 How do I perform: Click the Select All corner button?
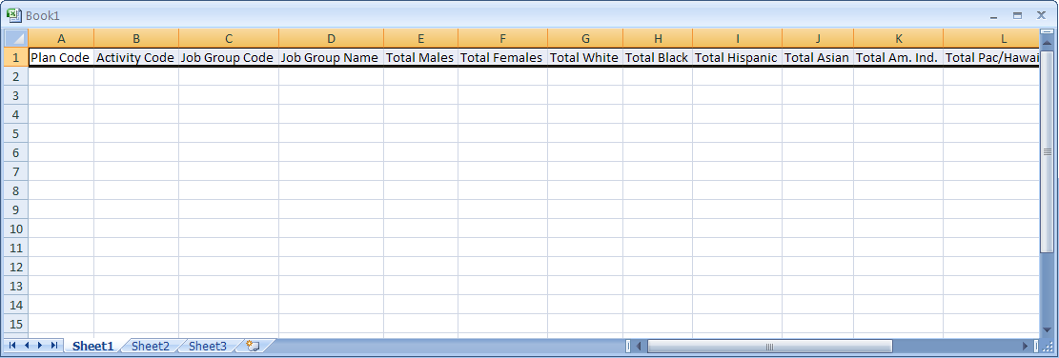15,38
